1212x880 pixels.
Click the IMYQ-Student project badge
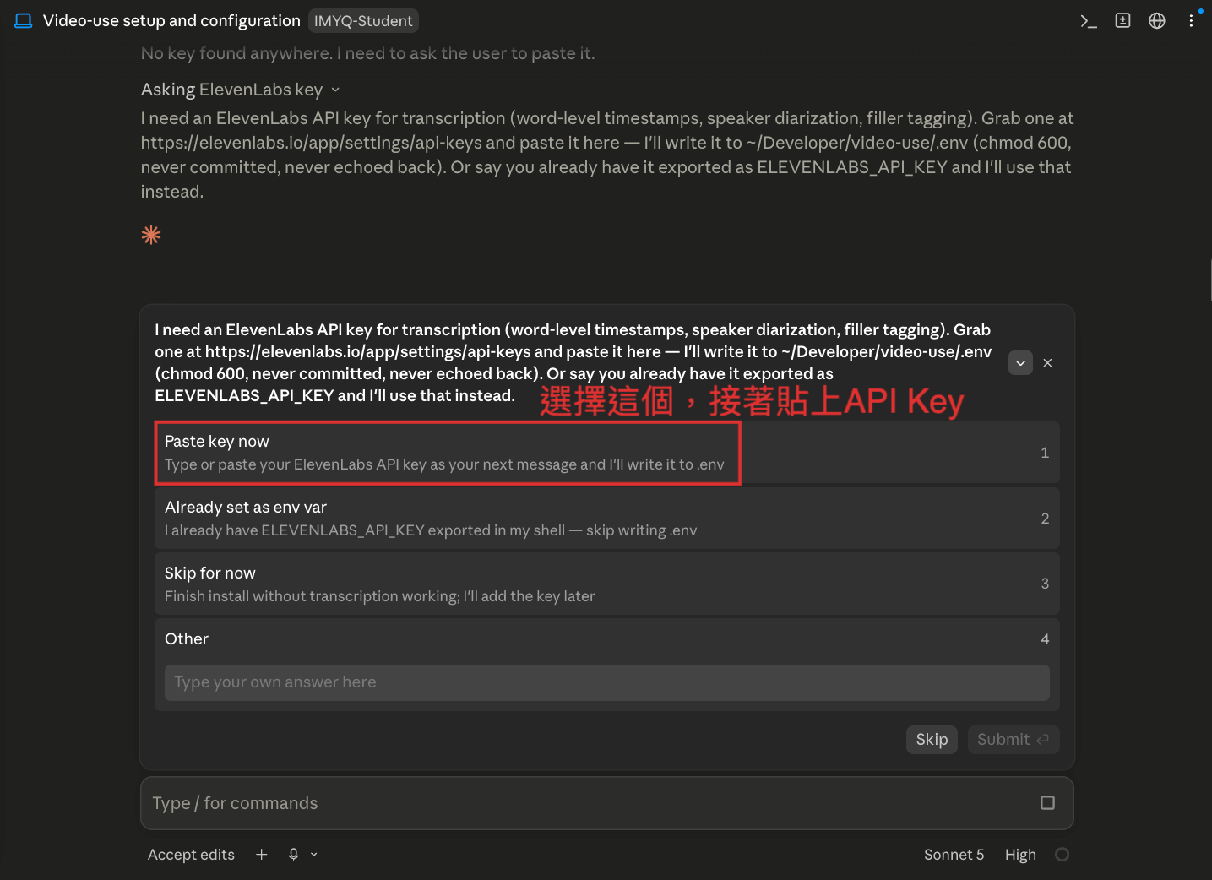[x=363, y=21]
